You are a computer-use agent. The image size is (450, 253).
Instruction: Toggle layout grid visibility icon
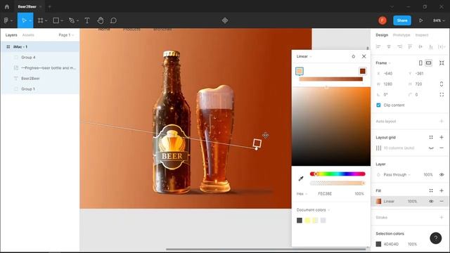(431, 148)
